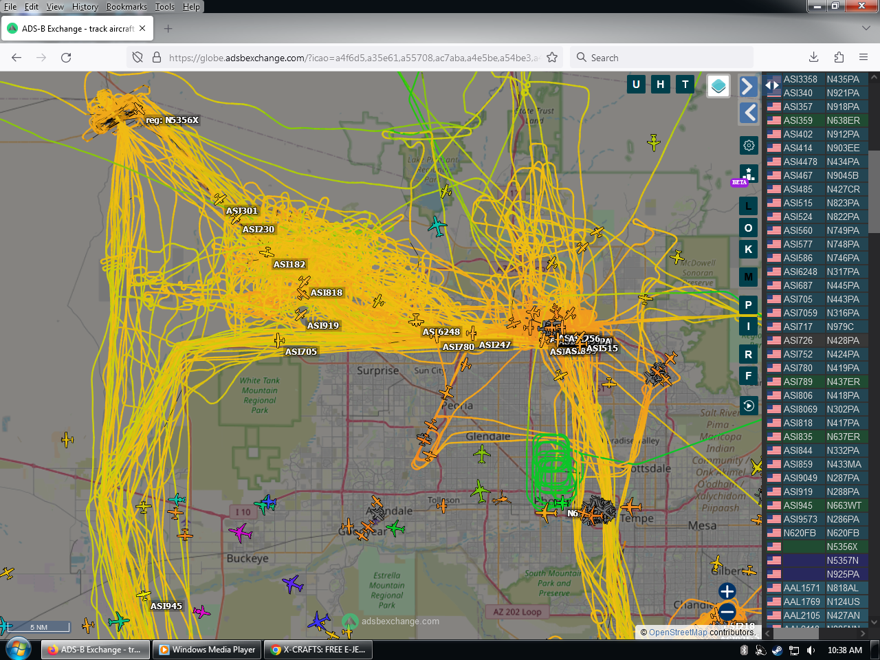Viewport: 880px width, 660px height.
Task: Open the Bookmarks menu
Action: click(126, 7)
